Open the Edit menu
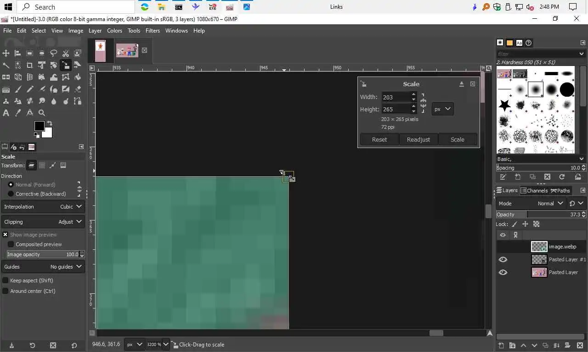The height and width of the screenshot is (352, 588). (22, 31)
